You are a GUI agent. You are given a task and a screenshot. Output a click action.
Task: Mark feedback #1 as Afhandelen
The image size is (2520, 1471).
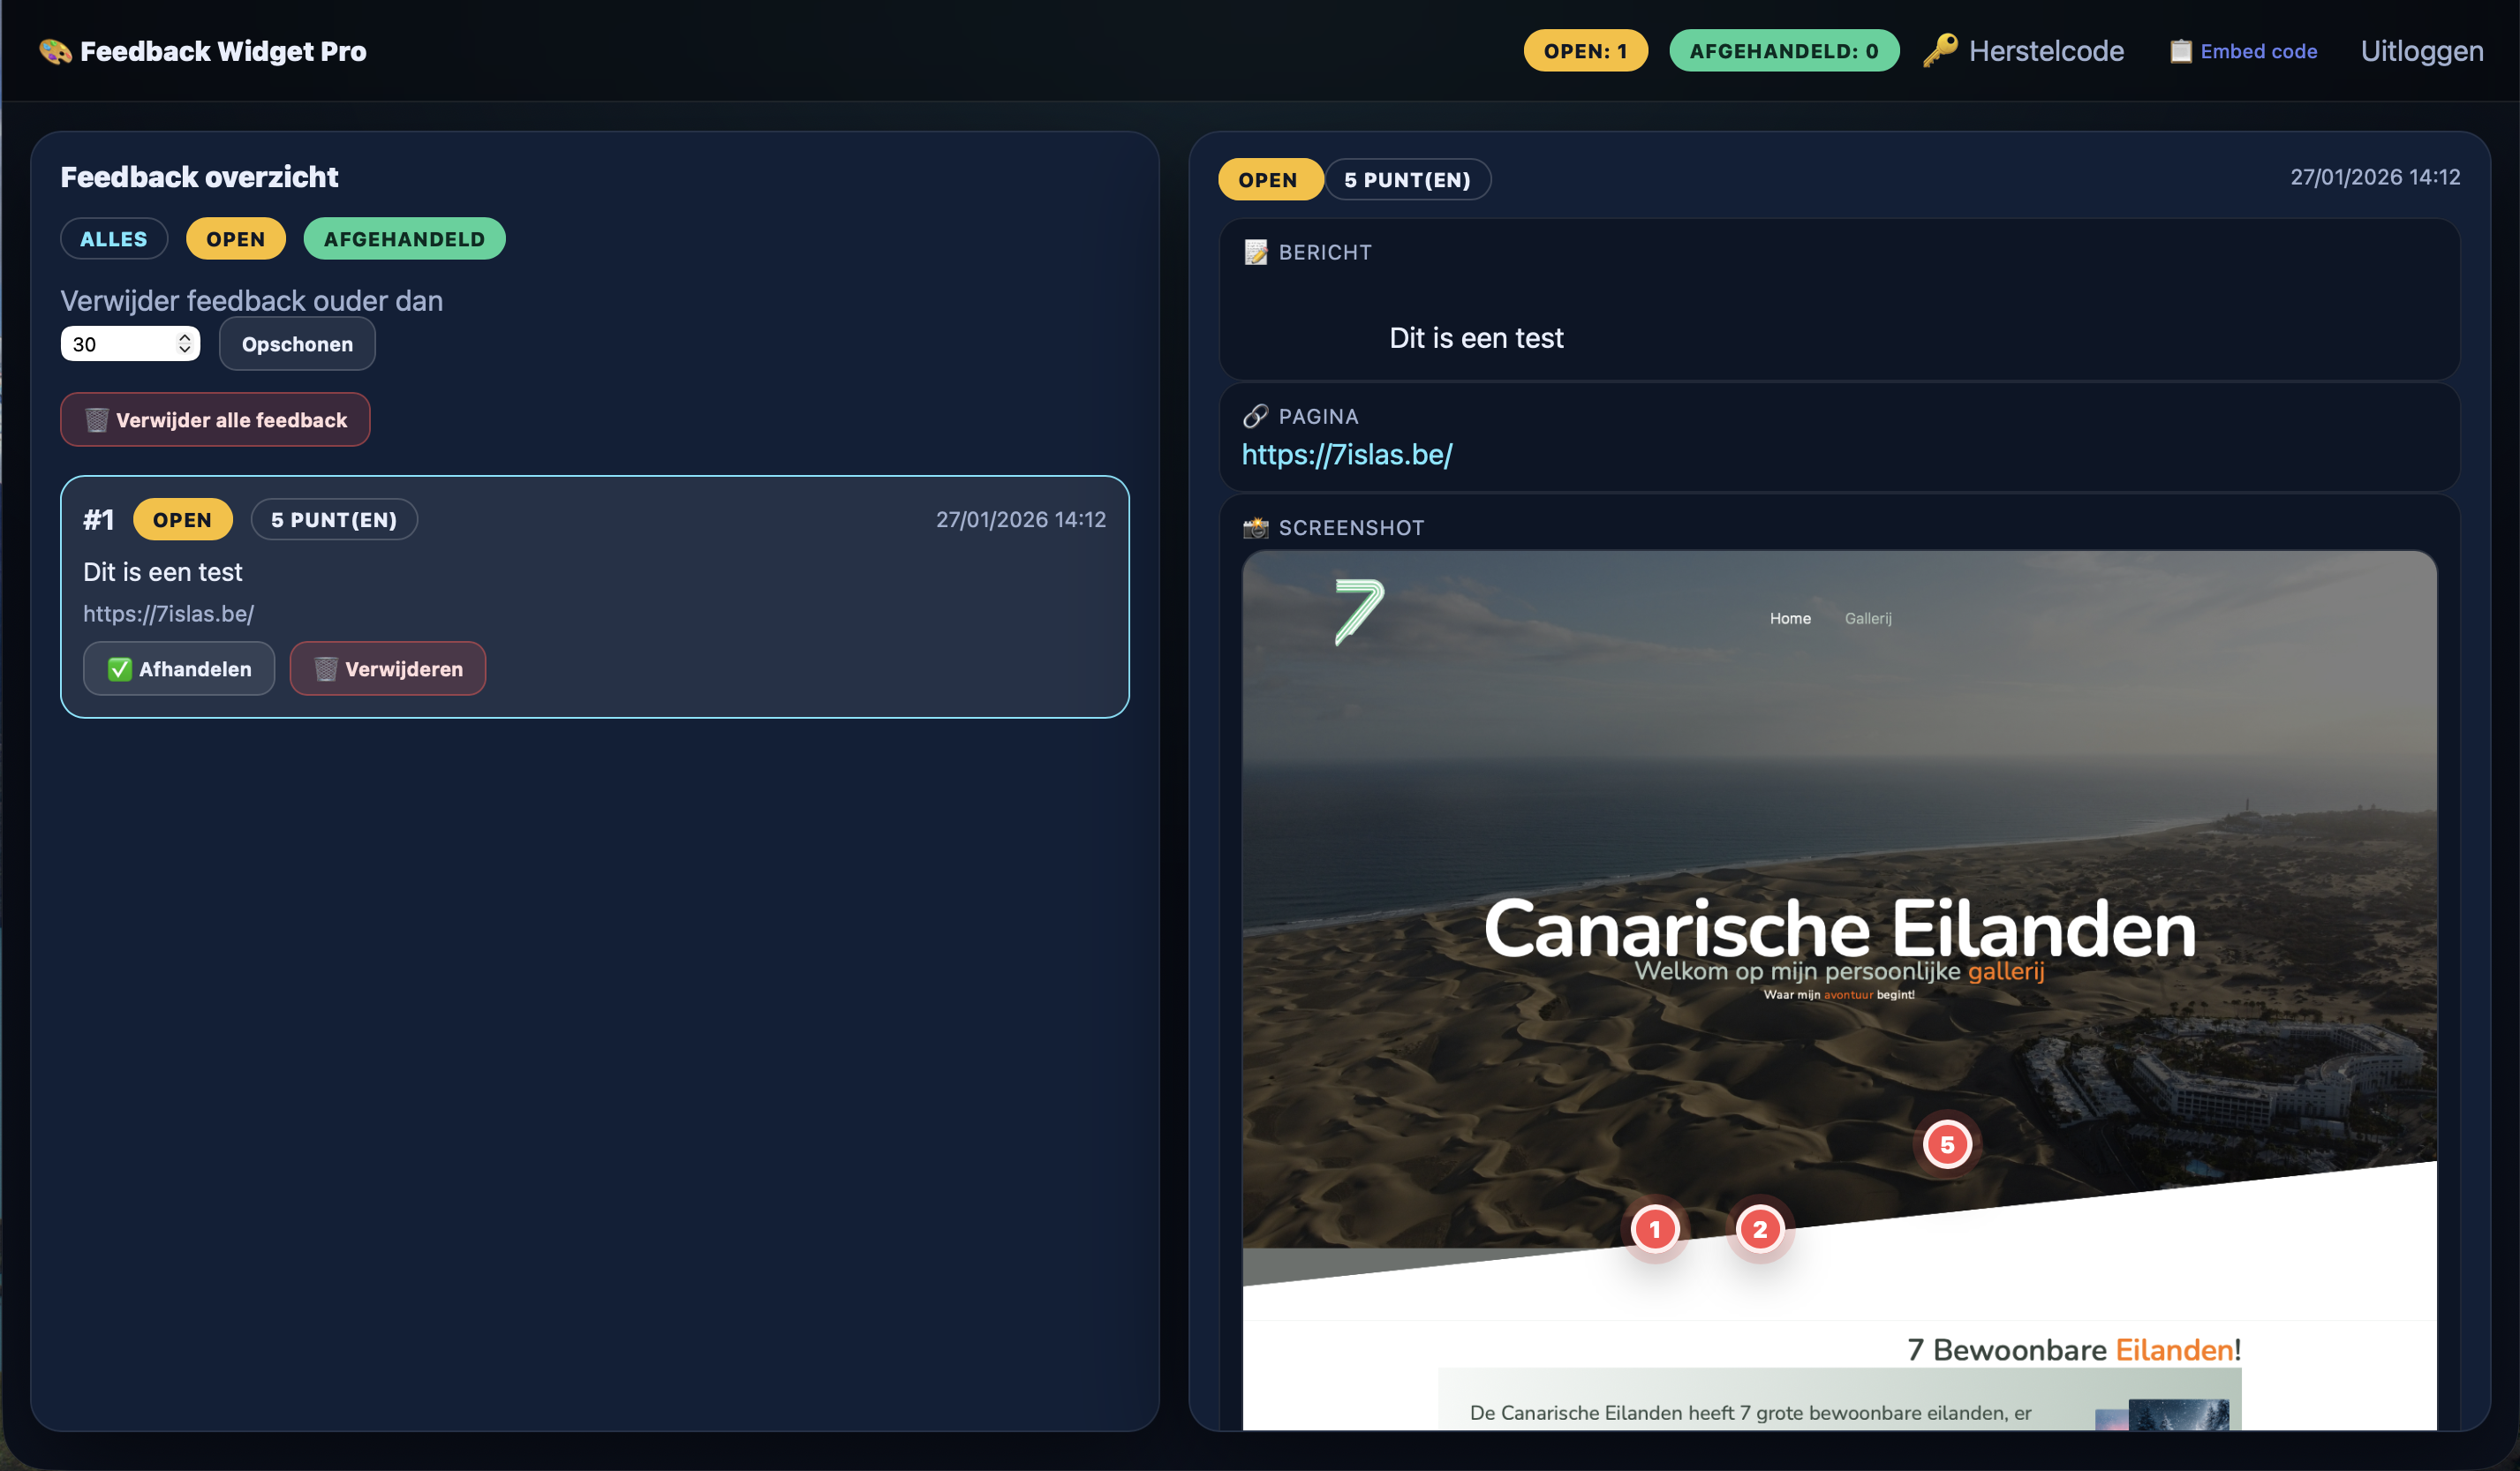point(179,669)
